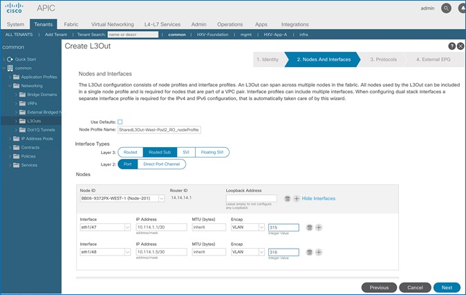Image resolution: width=466 pixels, height=295 pixels.
Task: Open Encap VLAN dropdown for eth1/47
Action: 261,227
